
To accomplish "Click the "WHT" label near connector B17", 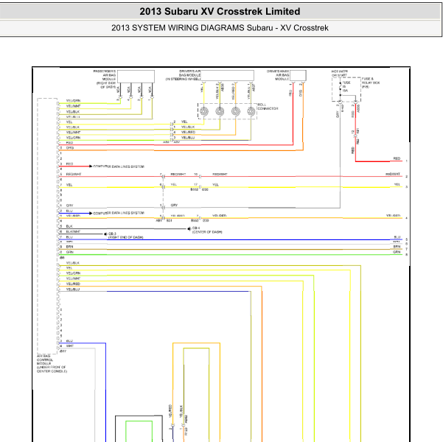I will [x=70, y=345].
